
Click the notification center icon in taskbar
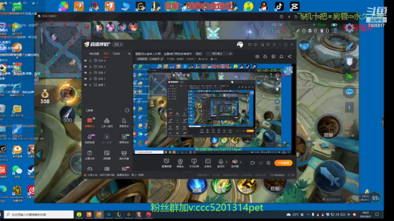pos(377,215)
